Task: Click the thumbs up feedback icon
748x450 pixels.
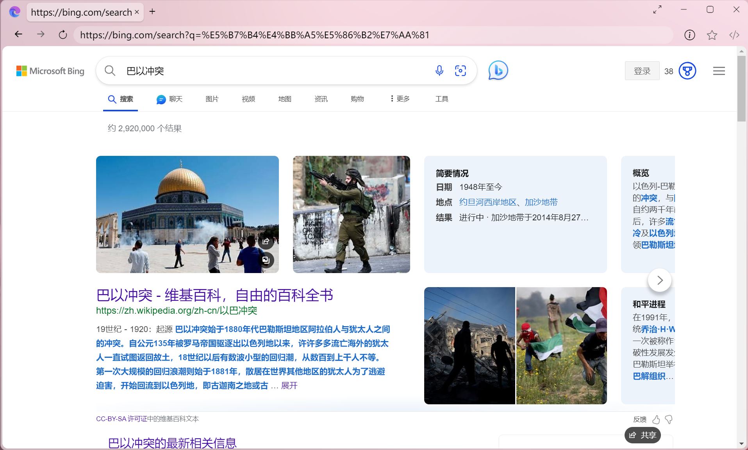Action: coord(656,420)
